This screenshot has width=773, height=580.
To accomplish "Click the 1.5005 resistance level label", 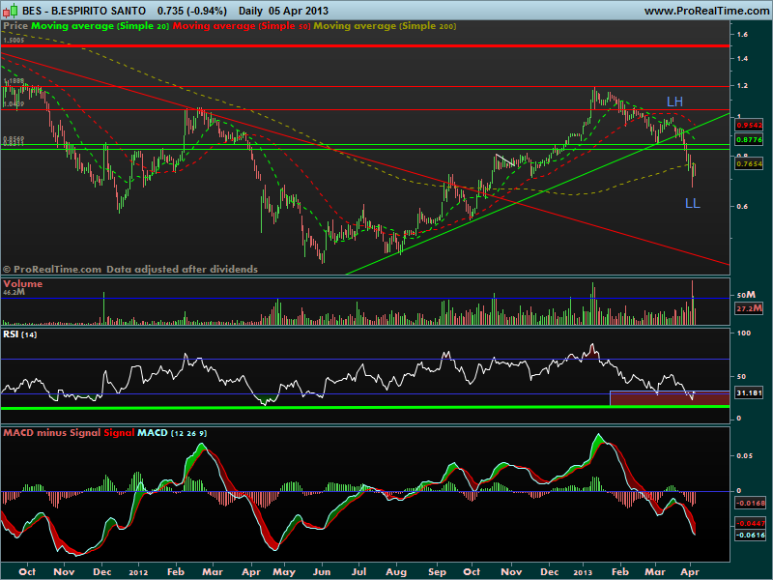I will click(x=14, y=40).
